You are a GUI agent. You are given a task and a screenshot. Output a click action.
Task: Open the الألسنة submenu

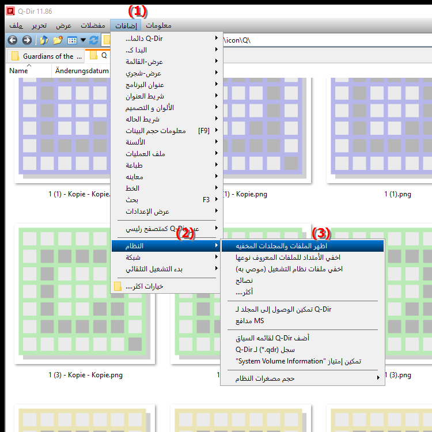coord(166,142)
